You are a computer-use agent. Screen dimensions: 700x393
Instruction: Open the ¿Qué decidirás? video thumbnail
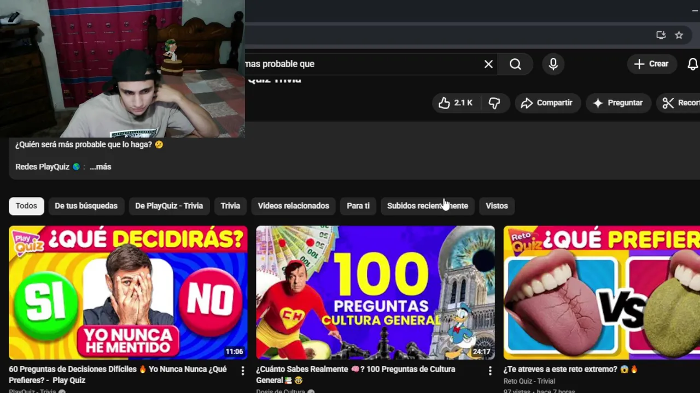[x=128, y=293]
